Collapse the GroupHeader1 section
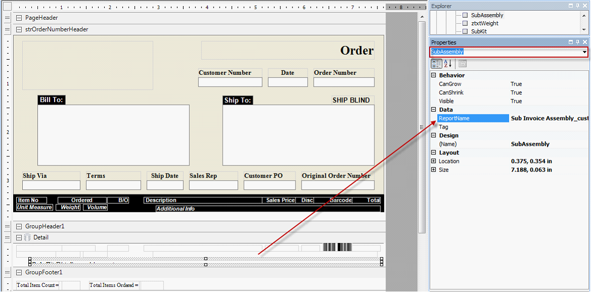Screen dimensions: 591x292 [19, 226]
